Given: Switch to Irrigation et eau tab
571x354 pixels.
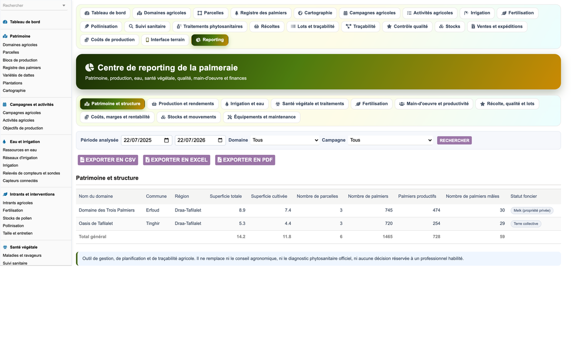Looking at the screenshot, I should coord(244,103).
